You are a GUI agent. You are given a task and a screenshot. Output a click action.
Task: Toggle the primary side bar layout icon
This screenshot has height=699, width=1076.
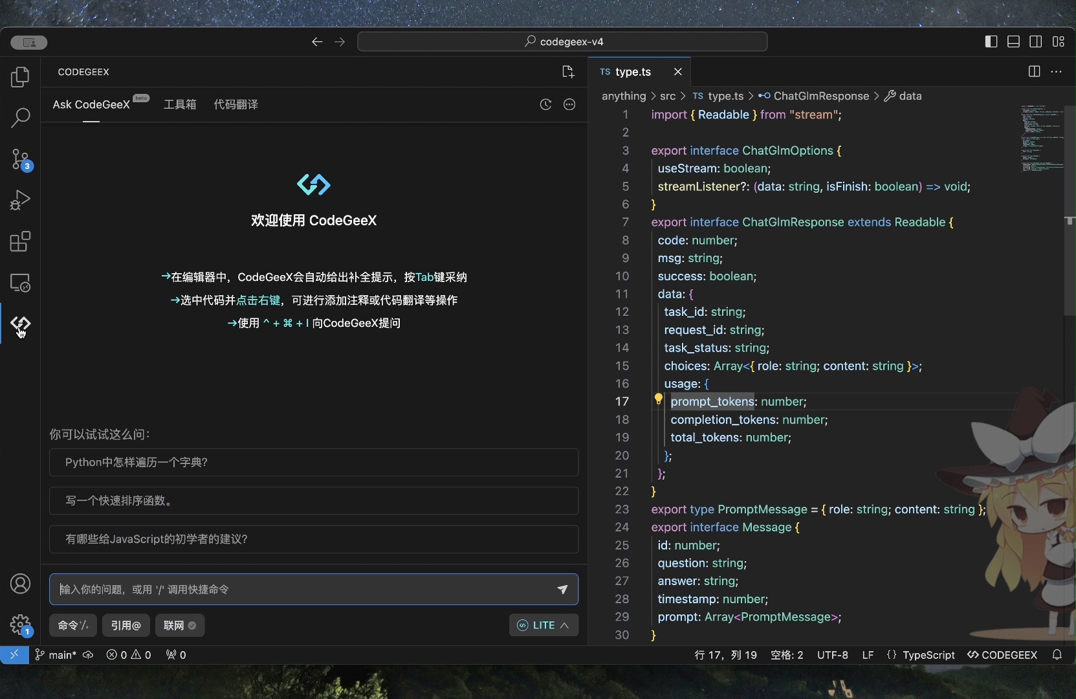click(991, 41)
